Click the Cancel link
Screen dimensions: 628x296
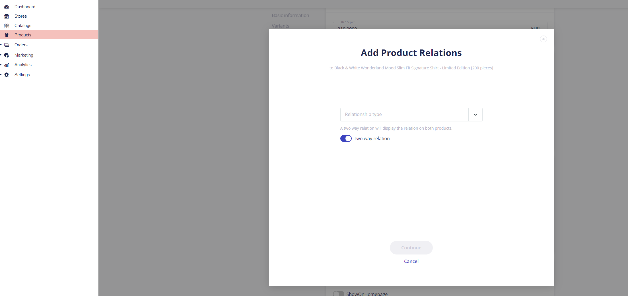pos(411,261)
